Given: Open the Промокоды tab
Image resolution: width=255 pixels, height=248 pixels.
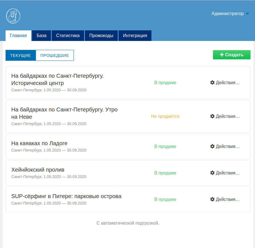Looking at the screenshot, I should coord(101,36).
